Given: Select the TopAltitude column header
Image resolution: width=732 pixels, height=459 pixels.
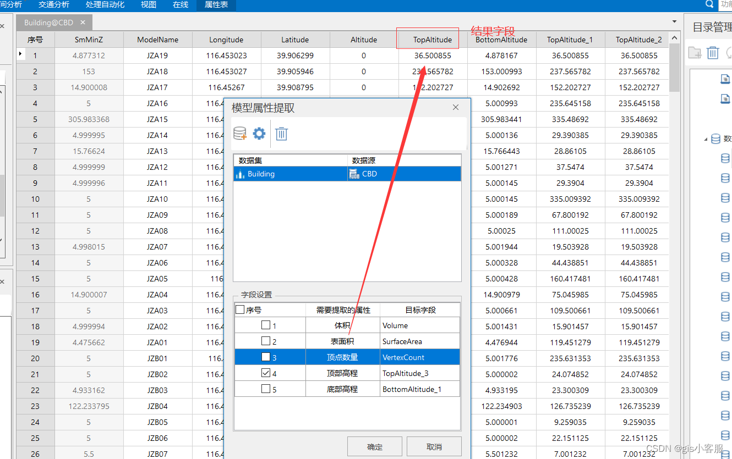Looking at the screenshot, I should tap(433, 40).
